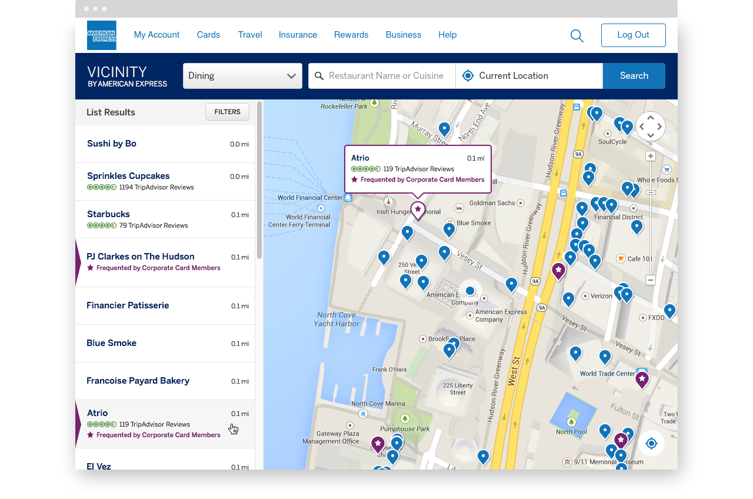The image size is (753, 499).
Task: Select Sushi by Bo in results list
Action: [165, 144]
